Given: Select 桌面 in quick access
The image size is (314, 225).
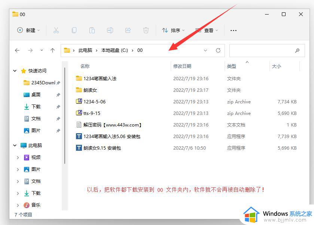Looking at the screenshot, I should click(36, 95).
